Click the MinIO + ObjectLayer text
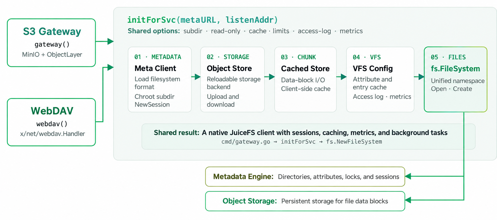Screen dimensions: 497x220 coord(52,55)
